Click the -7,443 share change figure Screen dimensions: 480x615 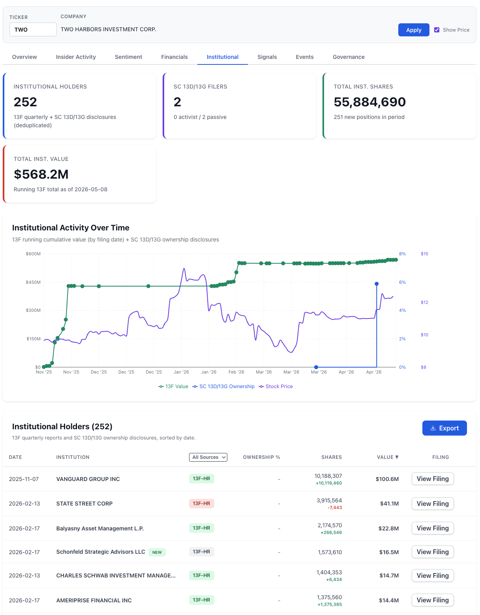[335, 507]
